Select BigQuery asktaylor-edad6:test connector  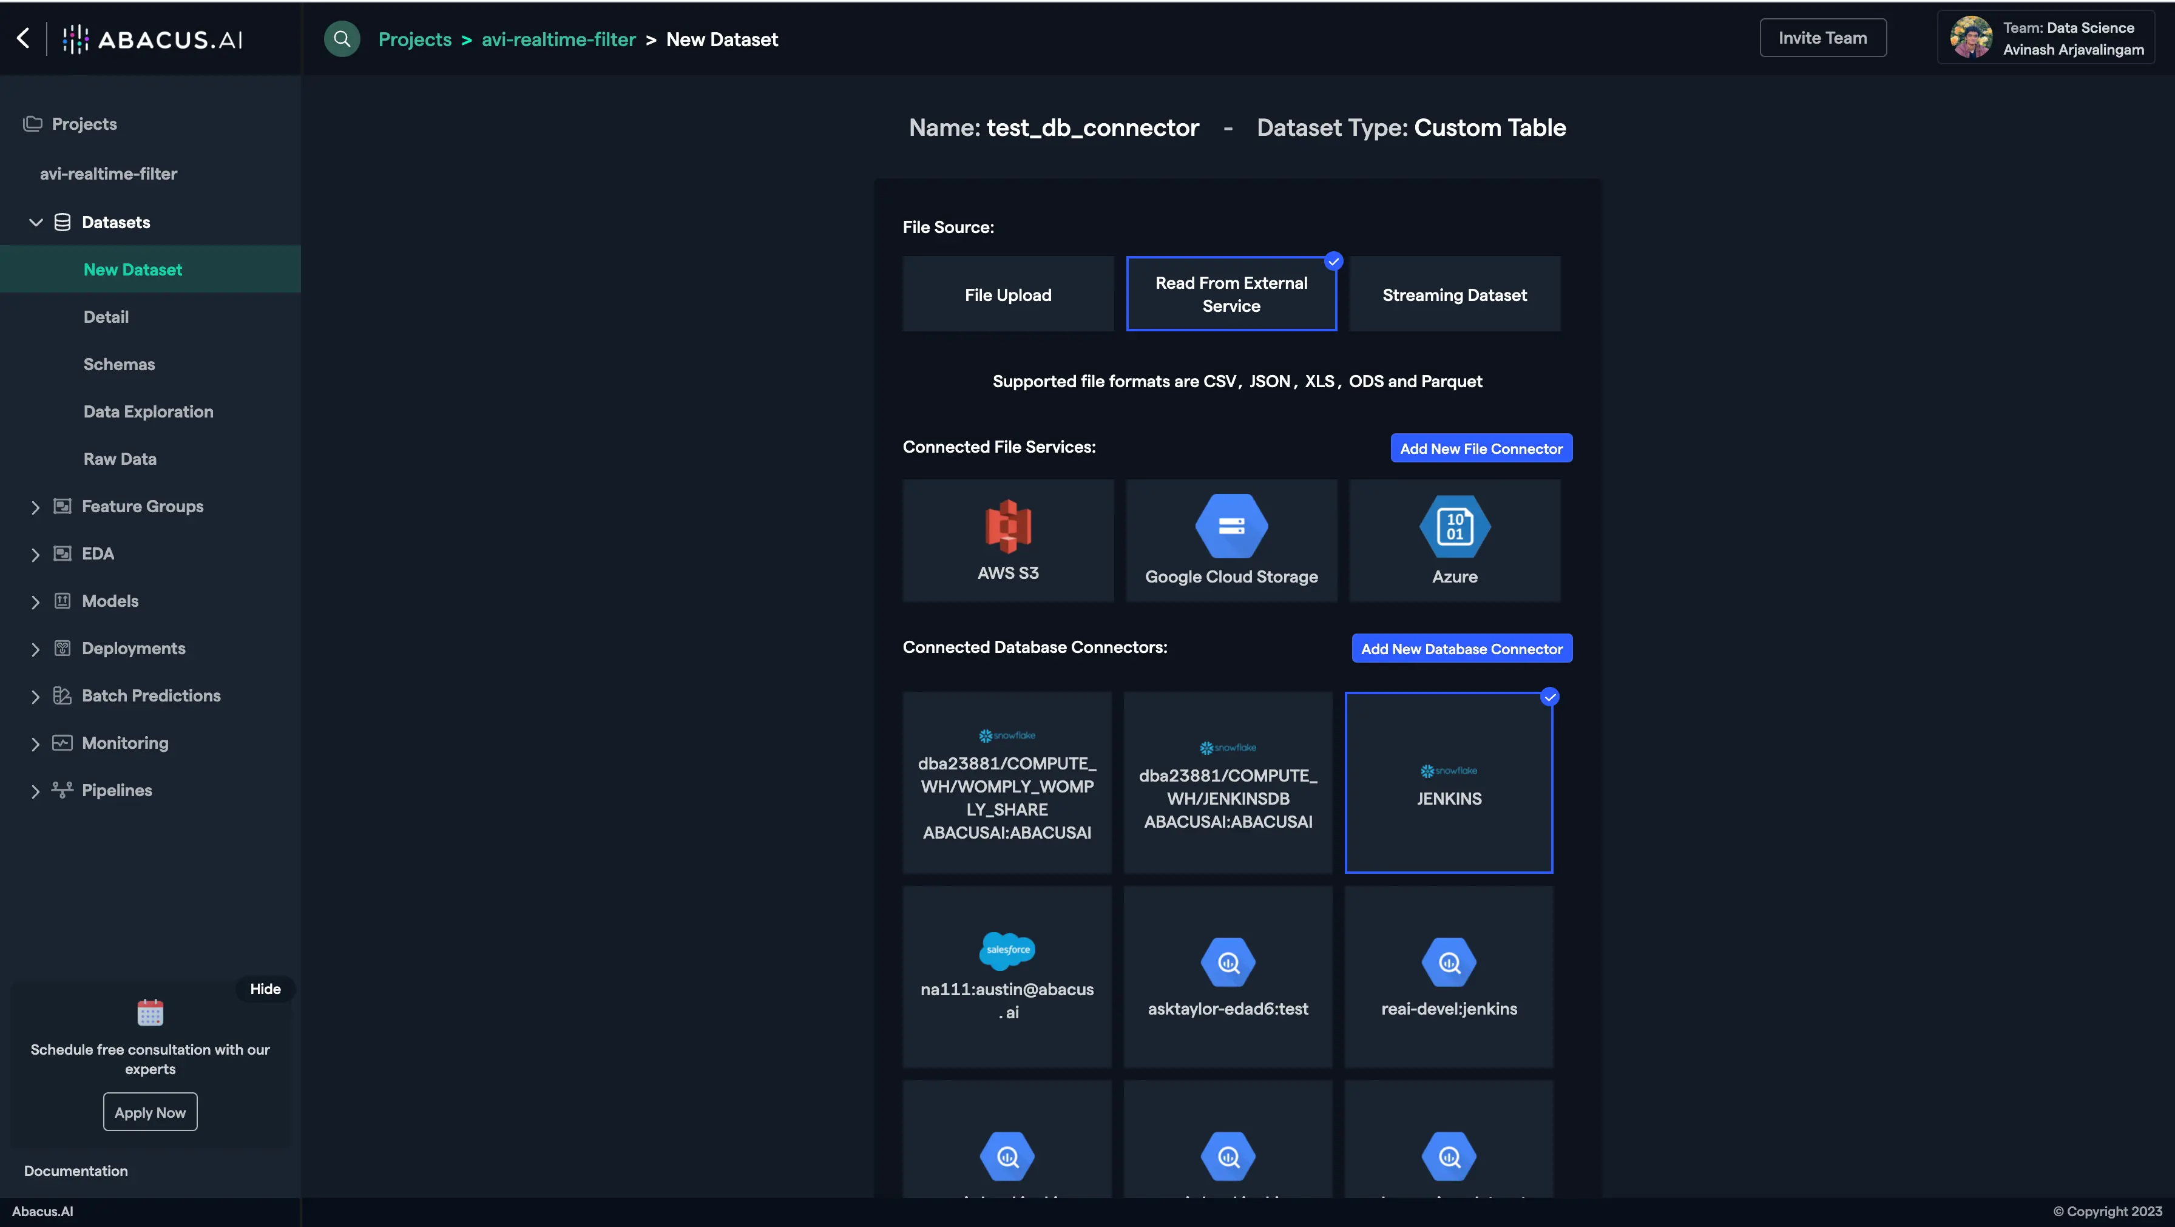click(1228, 976)
